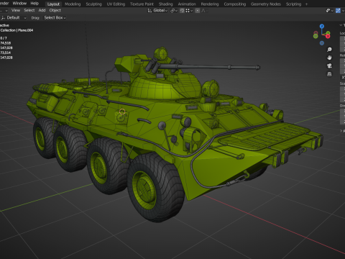Toggle the camera view icon
Image resolution: width=345 pixels, height=259 pixels.
click(329, 65)
